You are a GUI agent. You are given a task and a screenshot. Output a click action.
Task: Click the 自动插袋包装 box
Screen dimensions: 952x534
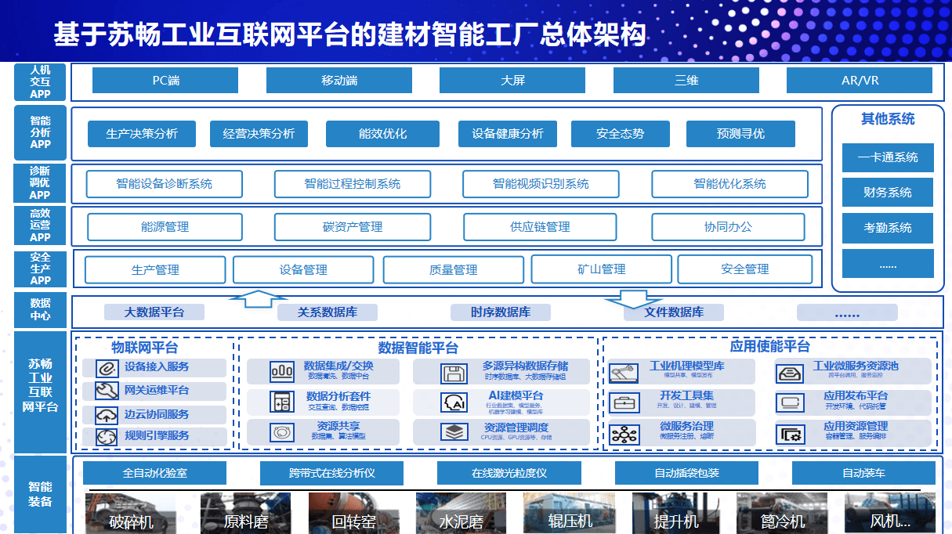[686, 473]
